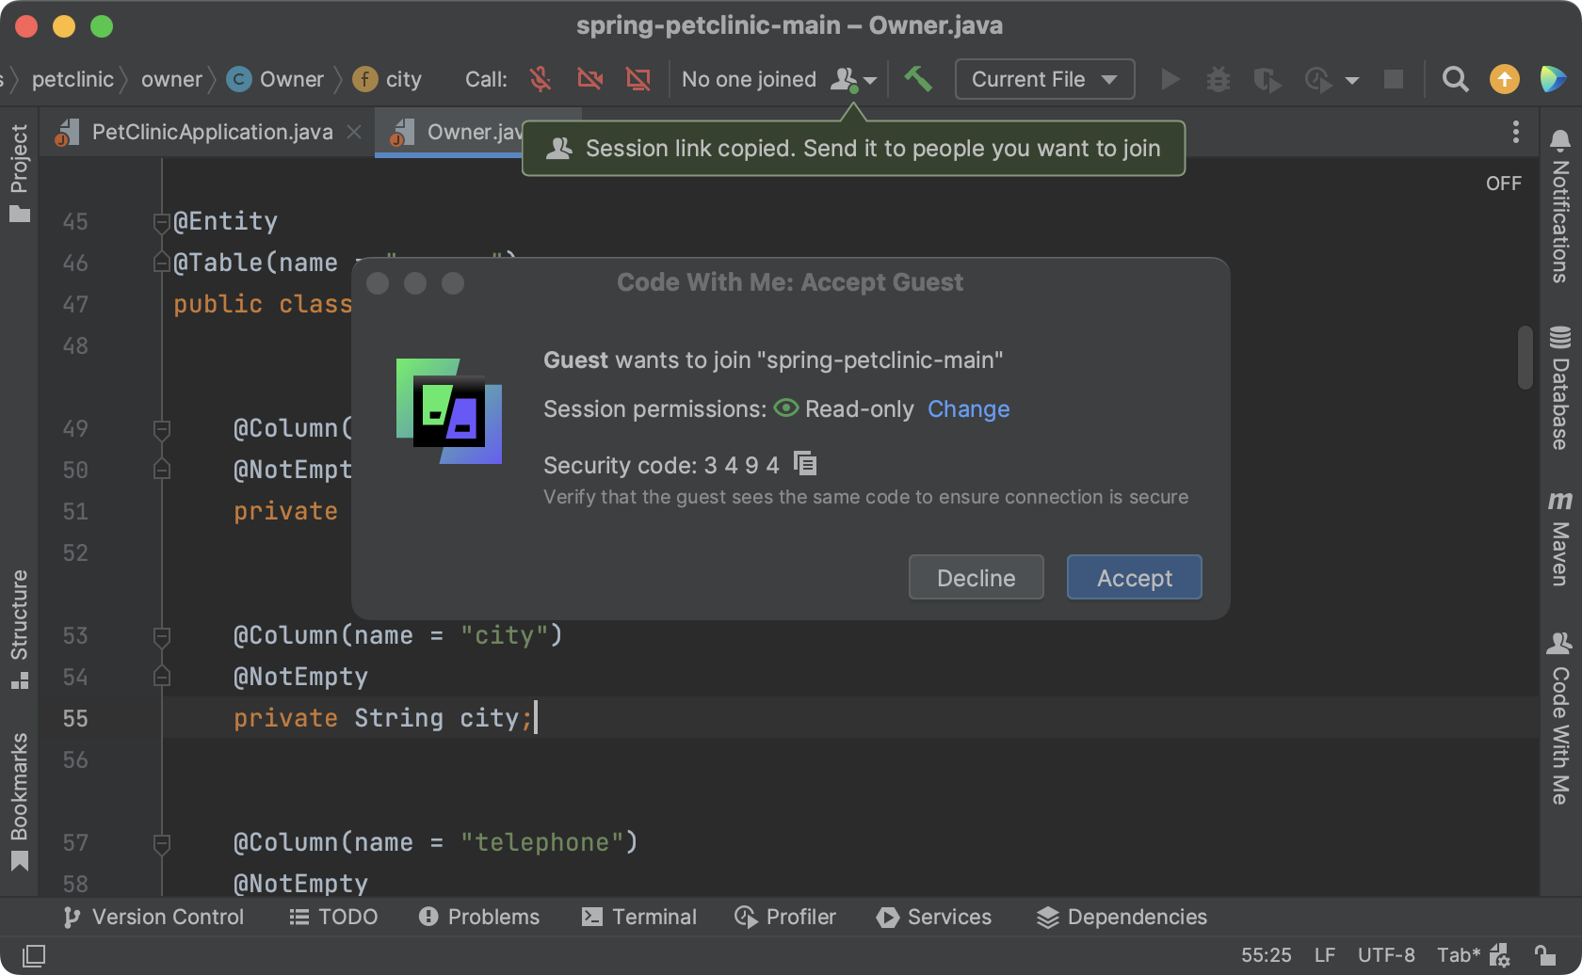This screenshot has width=1582, height=975.
Task: Click the Build project hammer icon
Action: 918,79
